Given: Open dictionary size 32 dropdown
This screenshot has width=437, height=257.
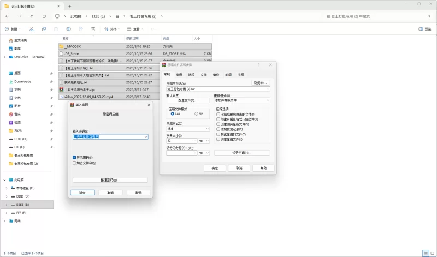Looking at the screenshot, I should tap(182, 141).
